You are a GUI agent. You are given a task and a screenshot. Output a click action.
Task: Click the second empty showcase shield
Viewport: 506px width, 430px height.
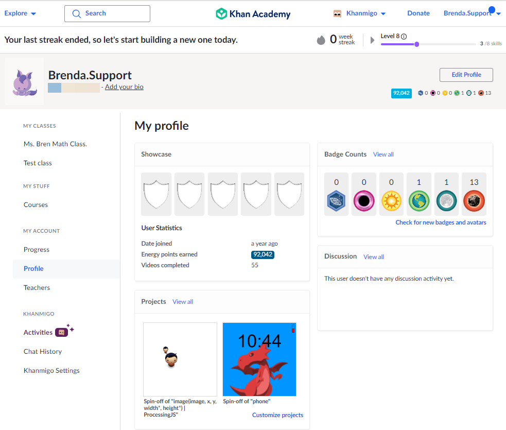click(x=189, y=194)
